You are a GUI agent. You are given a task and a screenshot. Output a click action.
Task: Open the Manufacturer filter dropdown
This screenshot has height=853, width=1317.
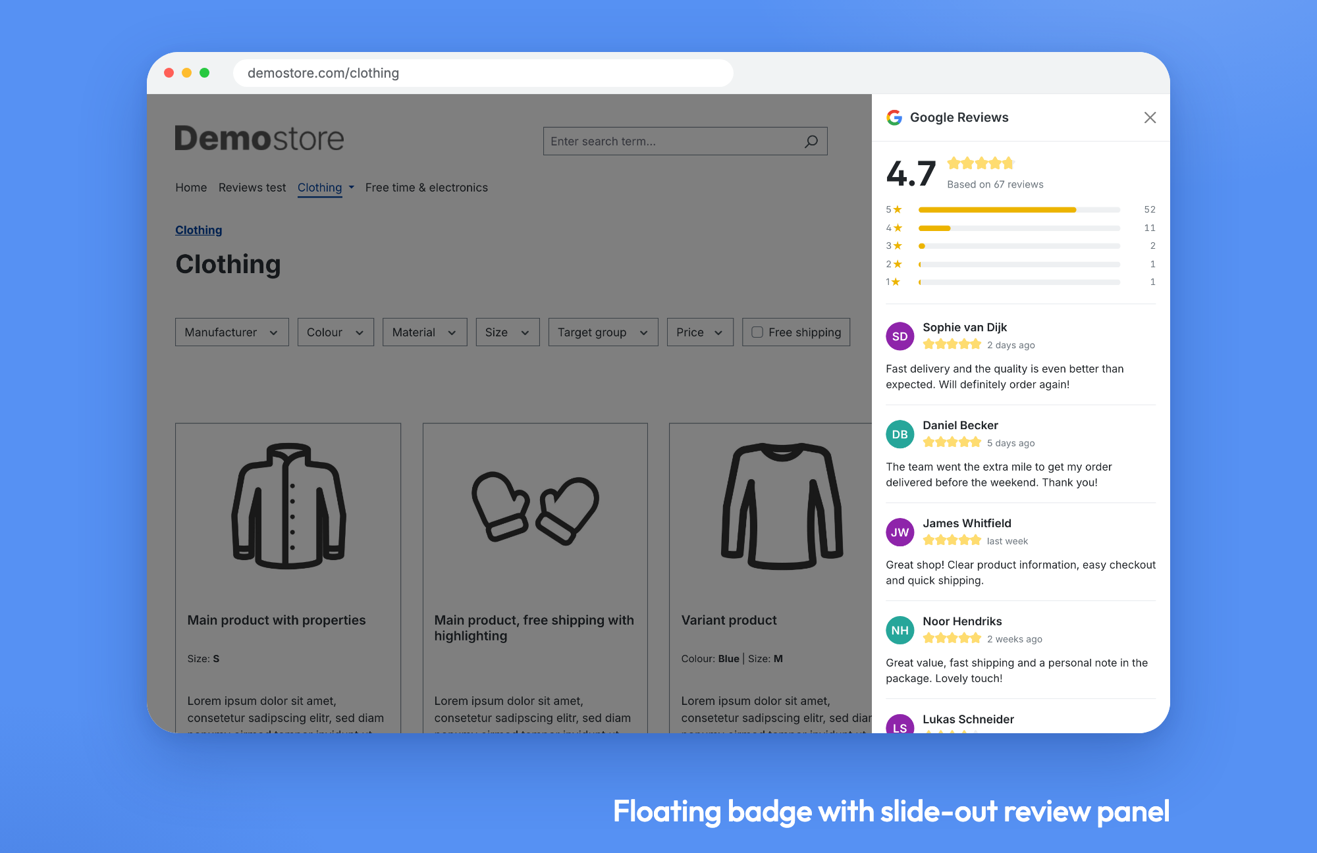tap(232, 332)
